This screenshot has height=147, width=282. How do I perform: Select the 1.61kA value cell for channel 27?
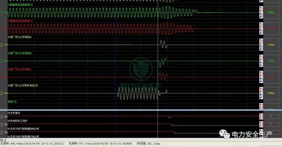[x=271, y=45]
